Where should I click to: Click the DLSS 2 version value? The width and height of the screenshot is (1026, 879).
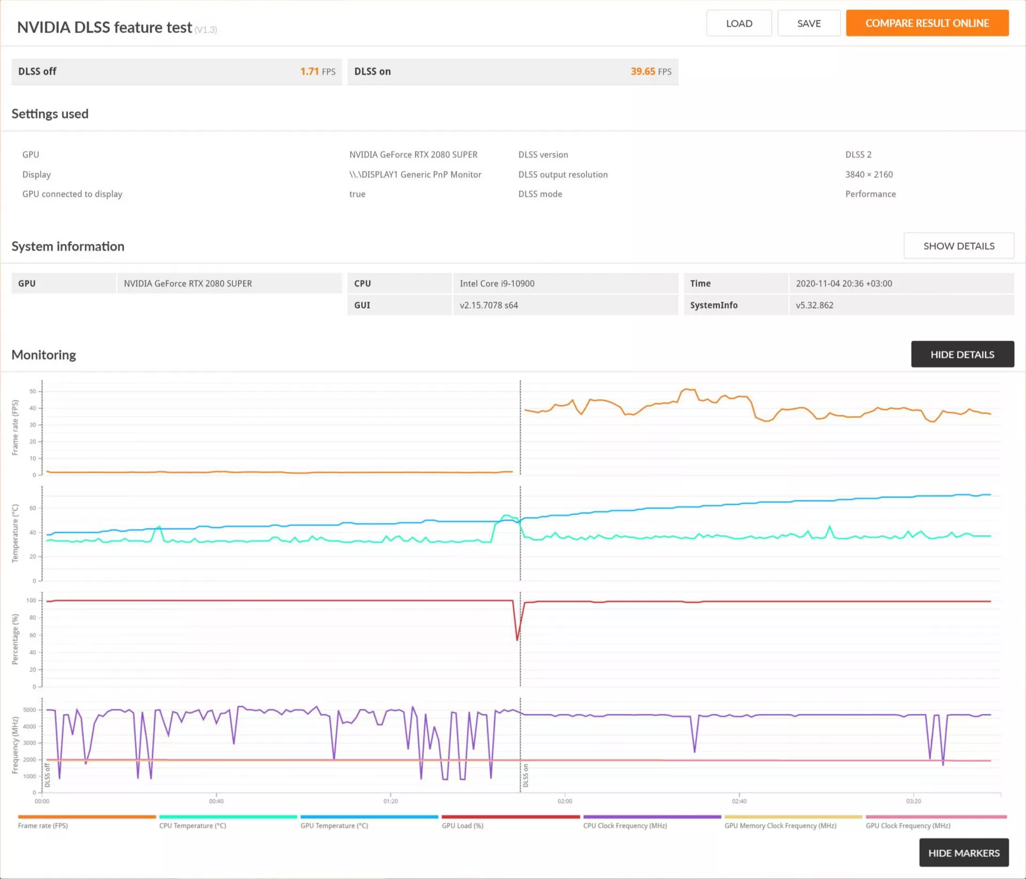pyautogui.click(x=858, y=155)
